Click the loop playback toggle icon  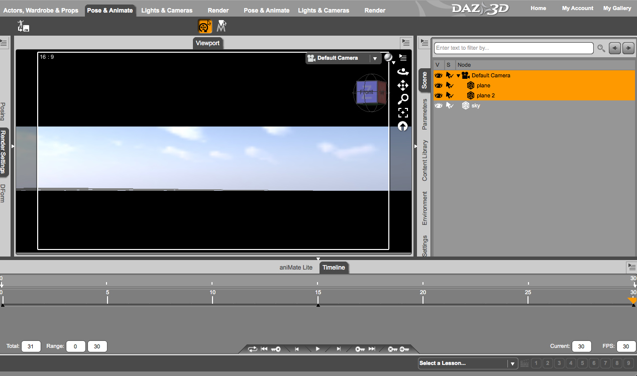(252, 349)
